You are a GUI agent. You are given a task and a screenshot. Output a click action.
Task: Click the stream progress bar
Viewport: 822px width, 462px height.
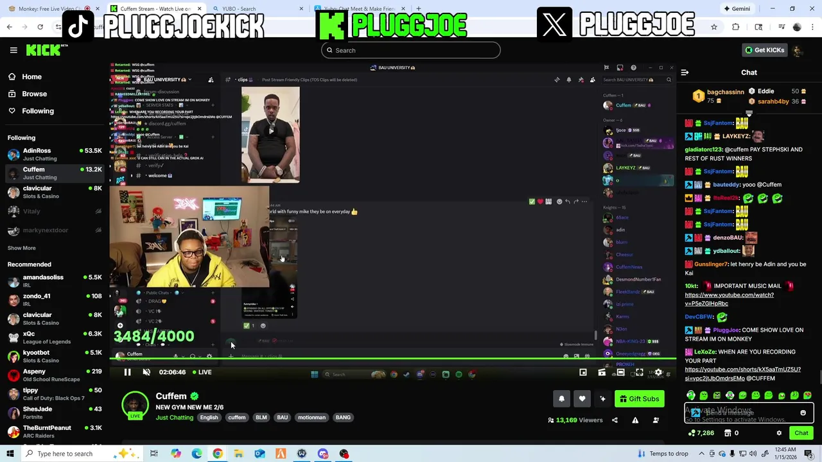[x=393, y=360]
